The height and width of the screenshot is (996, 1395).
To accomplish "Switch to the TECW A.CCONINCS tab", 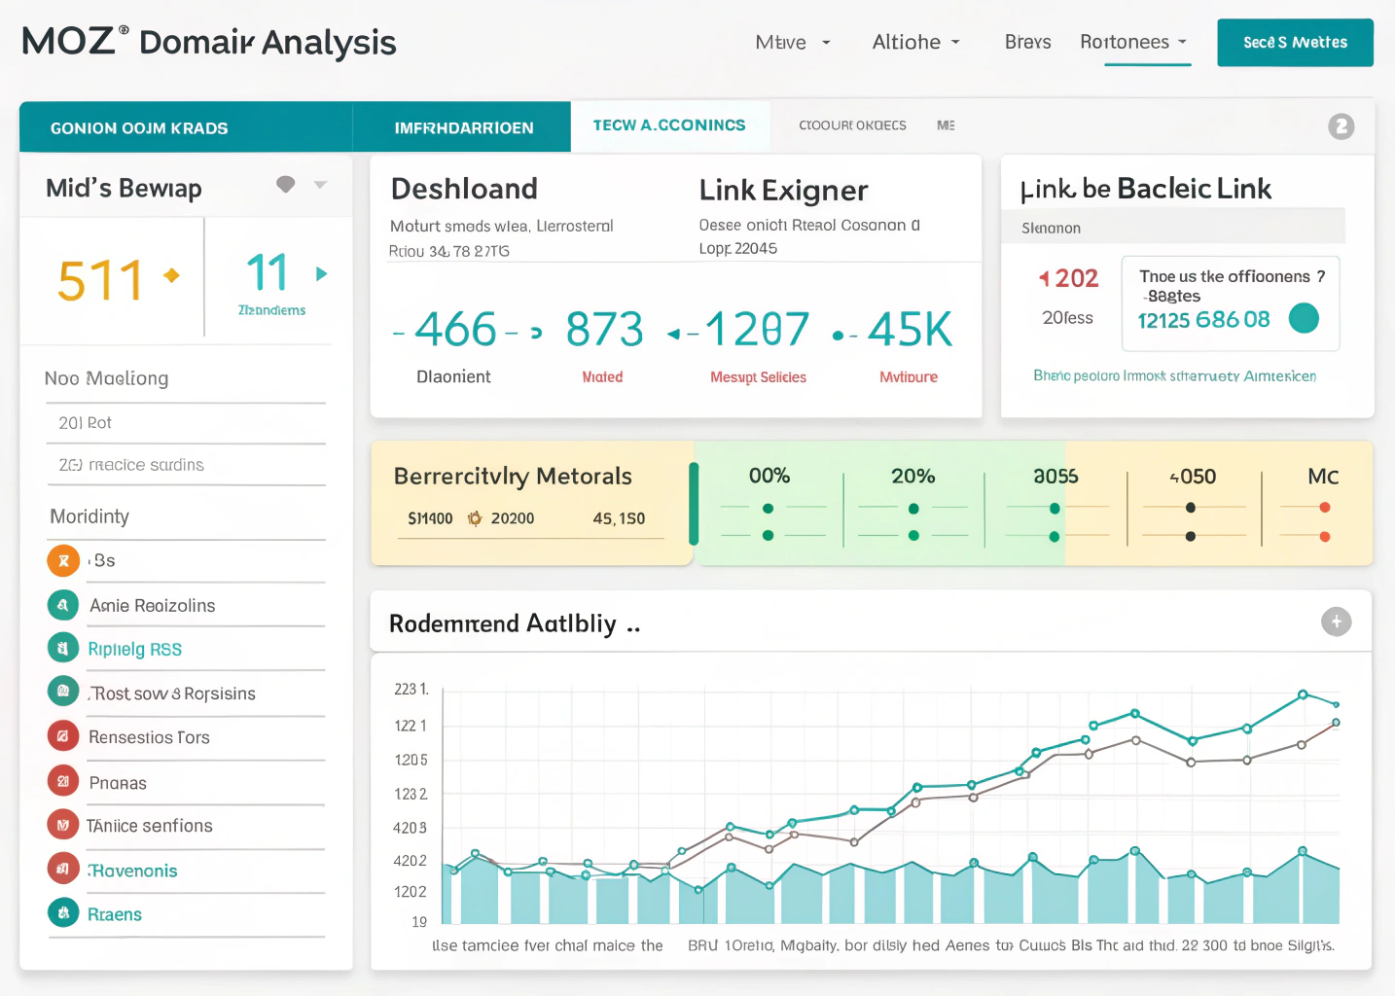I will (x=668, y=125).
